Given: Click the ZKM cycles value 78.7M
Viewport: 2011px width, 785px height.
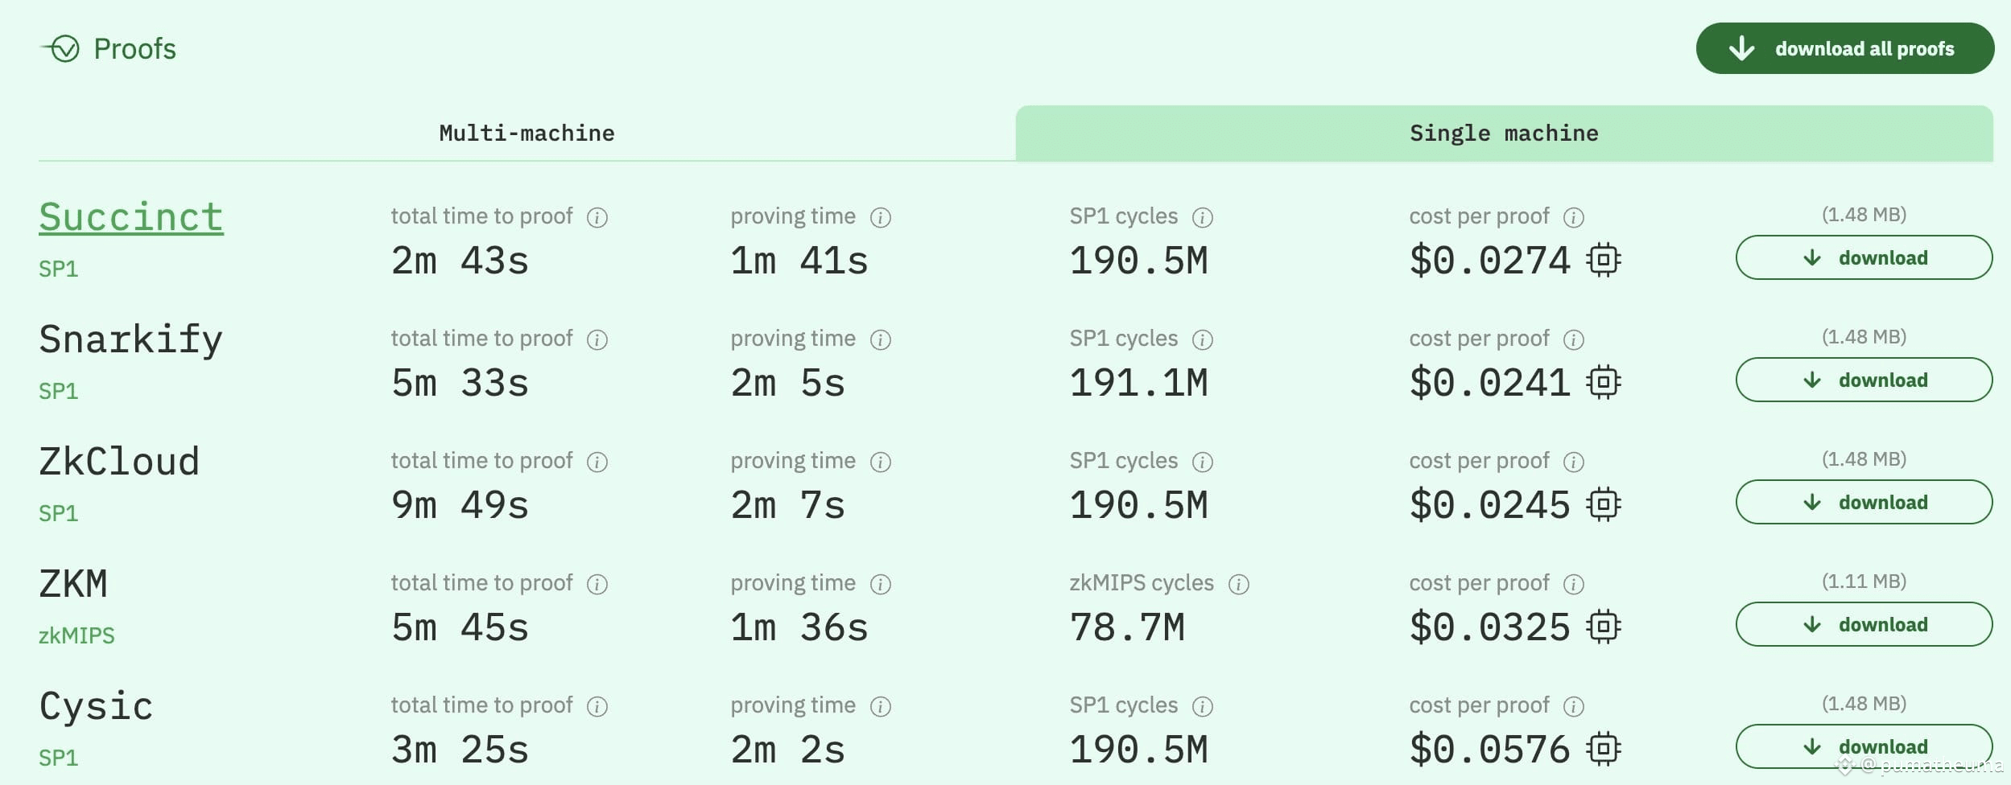Looking at the screenshot, I should coord(1127,627).
